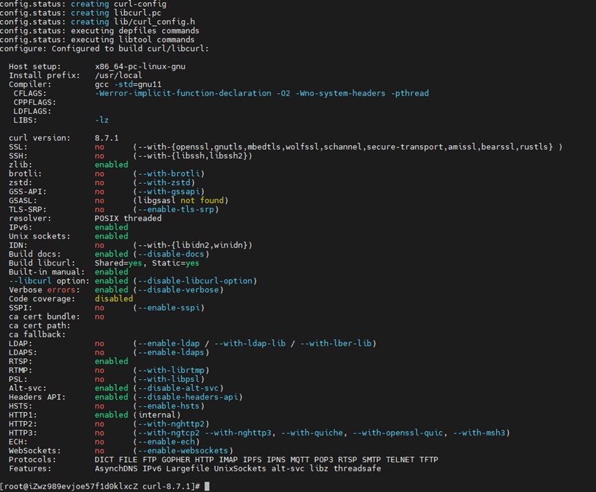
Task: Click the "-pthread" flag in CFLAGS
Action: (410, 94)
